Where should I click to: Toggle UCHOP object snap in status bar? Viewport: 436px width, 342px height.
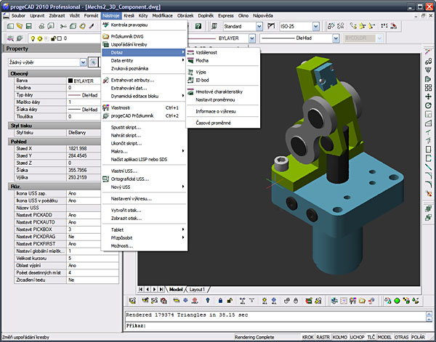[x=357, y=337]
